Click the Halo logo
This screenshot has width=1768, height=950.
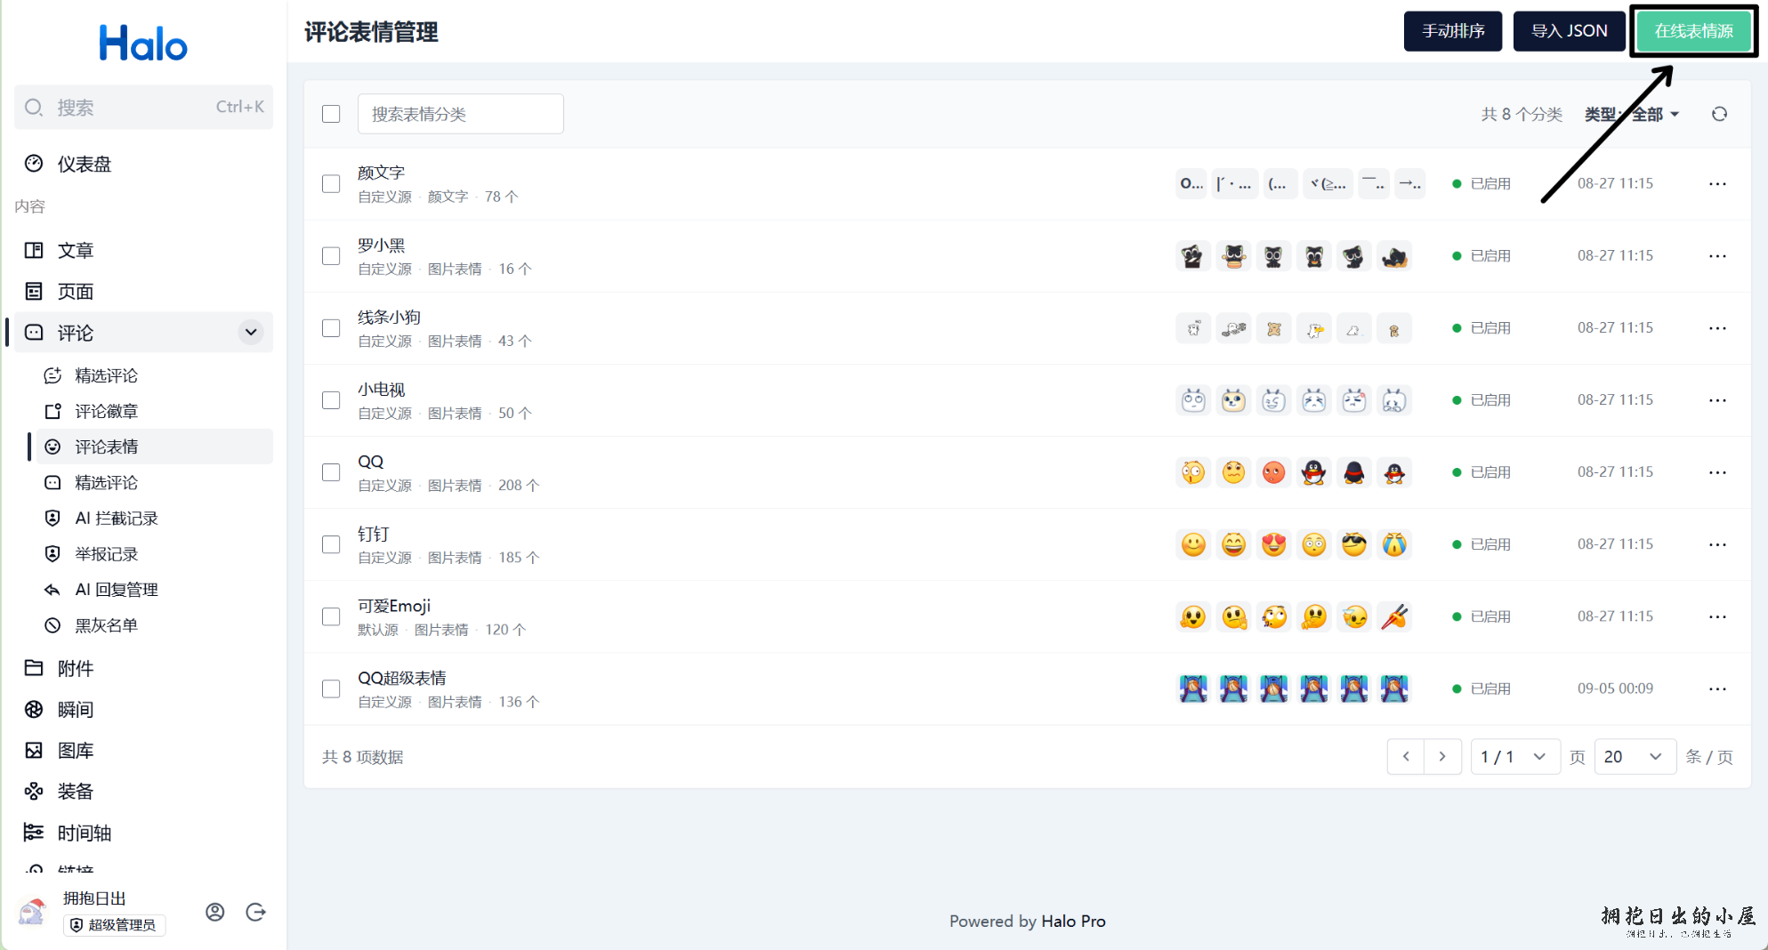click(143, 43)
